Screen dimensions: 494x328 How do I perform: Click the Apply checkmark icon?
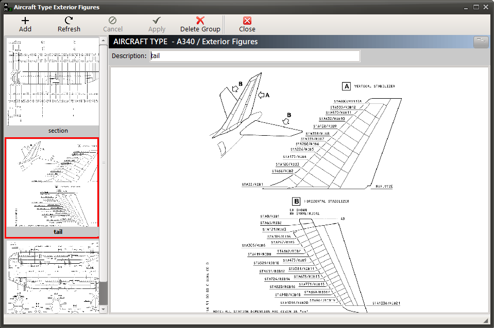pos(157,21)
